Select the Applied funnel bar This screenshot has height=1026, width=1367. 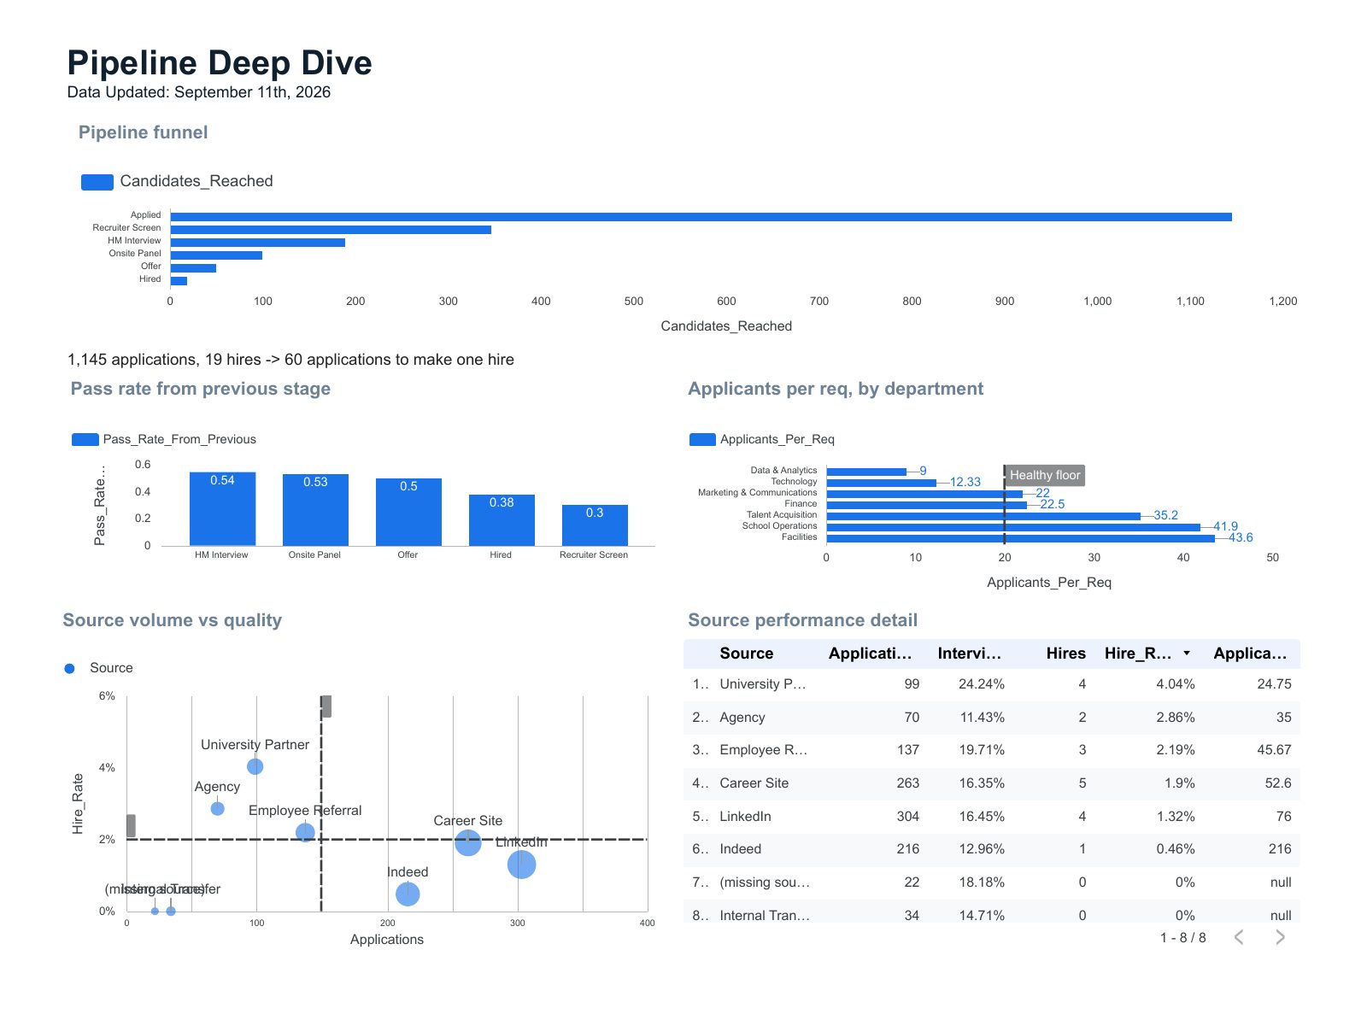point(701,217)
